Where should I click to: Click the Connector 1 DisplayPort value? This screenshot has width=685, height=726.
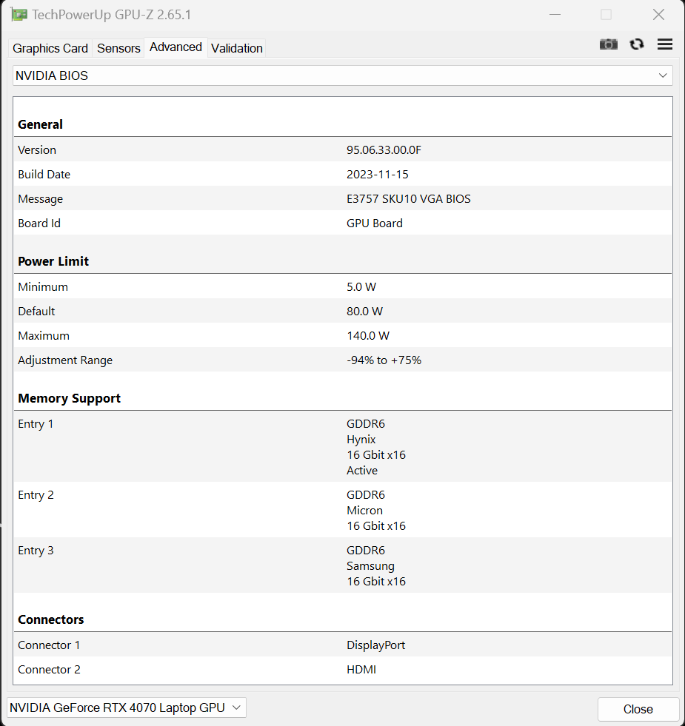click(x=375, y=645)
